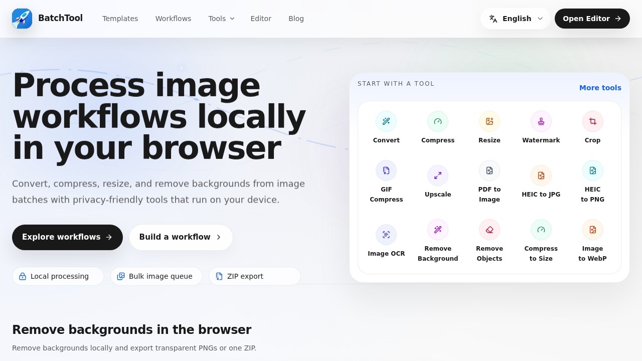642x361 pixels.
Task: Open the Remove Background tool icon
Action: pyautogui.click(x=438, y=230)
